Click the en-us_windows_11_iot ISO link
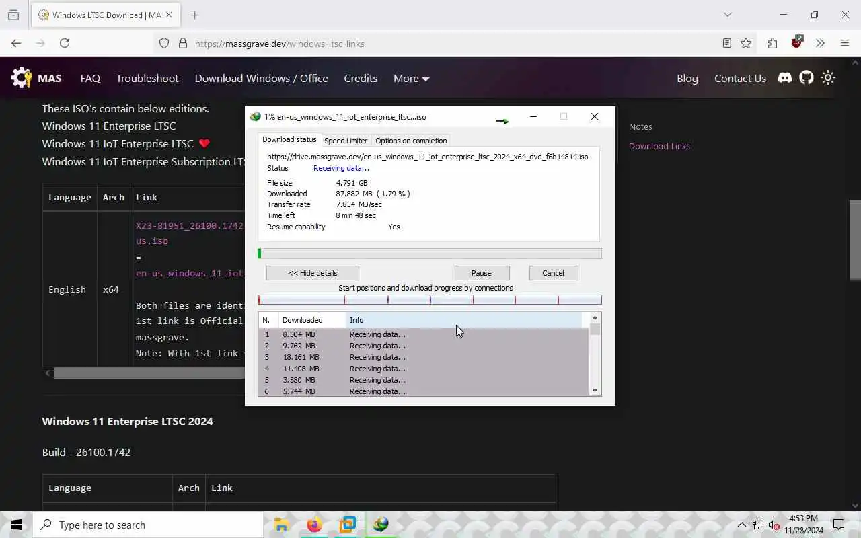The image size is (861, 538). coord(190,273)
